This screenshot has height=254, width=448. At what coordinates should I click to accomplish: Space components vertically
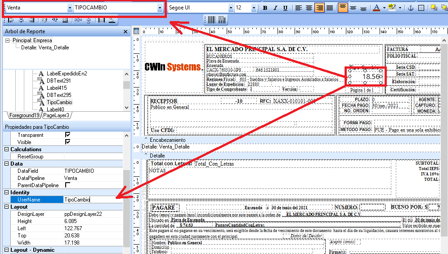89,20
